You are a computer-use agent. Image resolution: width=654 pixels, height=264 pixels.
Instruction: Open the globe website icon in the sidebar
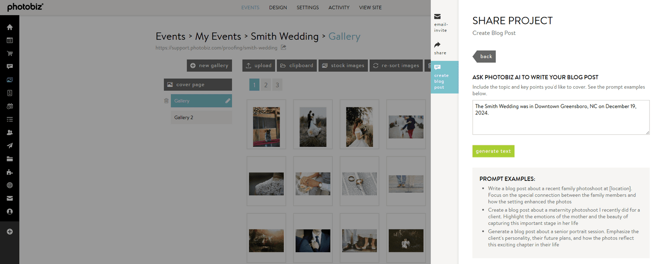click(x=10, y=185)
